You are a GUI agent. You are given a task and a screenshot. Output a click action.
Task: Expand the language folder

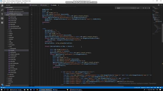click(11, 37)
